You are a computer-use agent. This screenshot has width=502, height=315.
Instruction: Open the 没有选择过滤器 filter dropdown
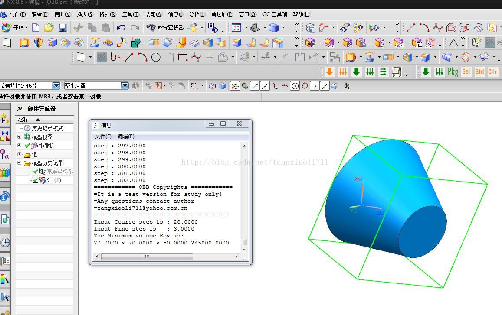pos(56,86)
